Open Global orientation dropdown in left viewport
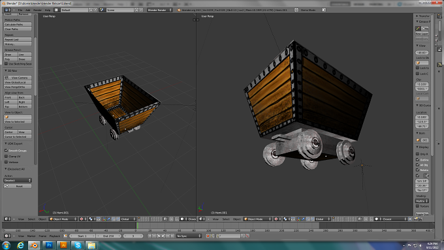 tap(129, 219)
